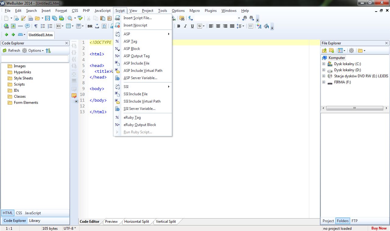Save the current file with floppy icon

click(x=48, y=18)
